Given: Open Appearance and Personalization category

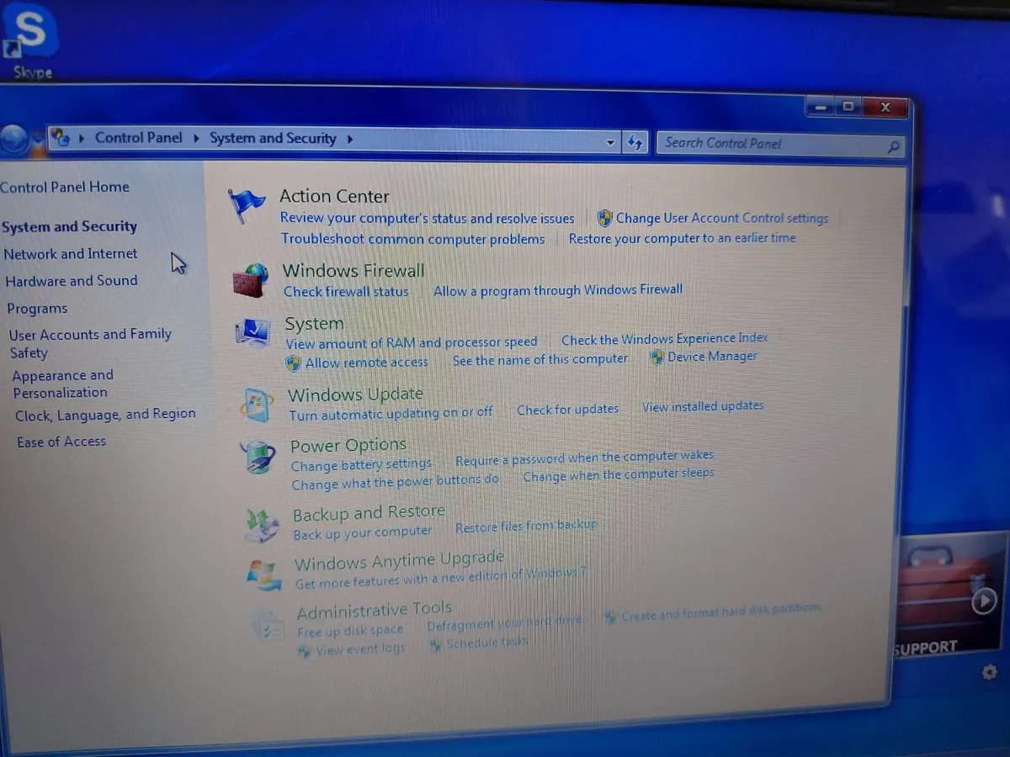Looking at the screenshot, I should [x=63, y=384].
